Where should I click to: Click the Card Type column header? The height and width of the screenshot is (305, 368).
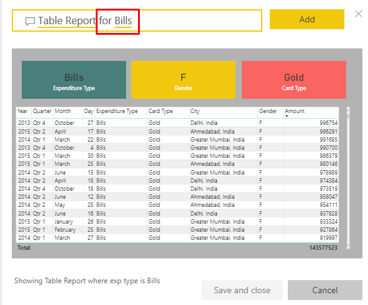(x=160, y=111)
